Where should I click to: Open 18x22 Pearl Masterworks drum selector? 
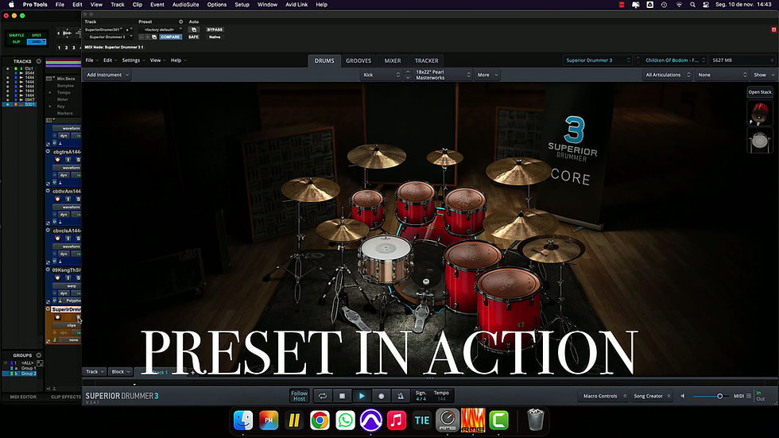(x=443, y=75)
